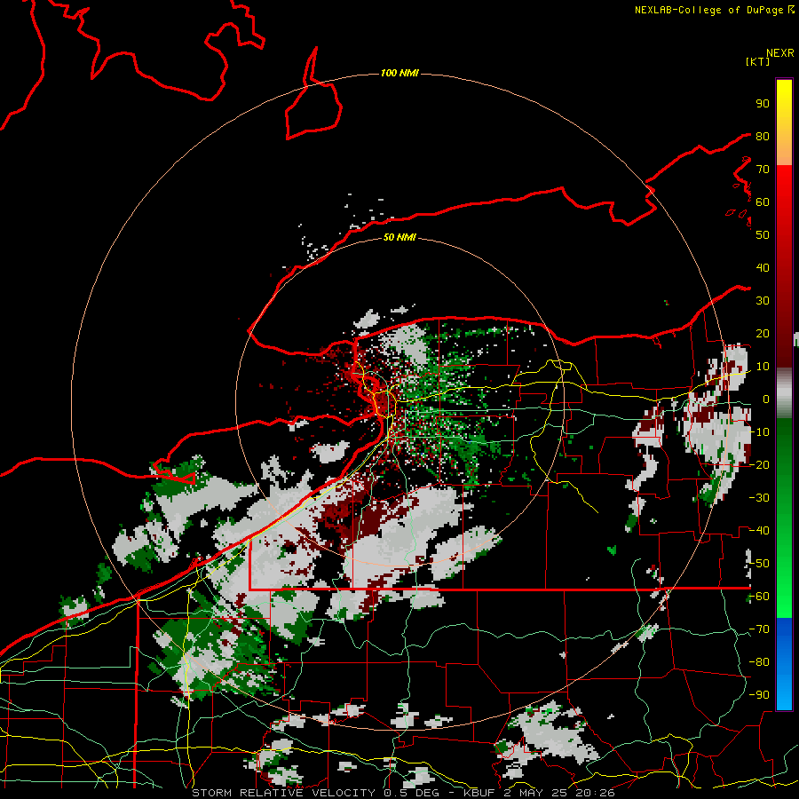Click the -30 scale label
Screen dimensions: 799x799
tap(759, 498)
